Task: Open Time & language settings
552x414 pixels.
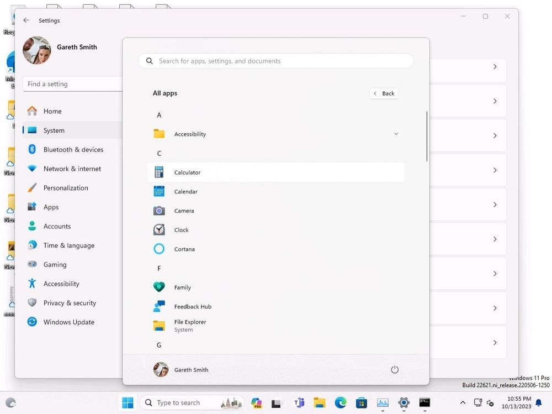Action: tap(72, 245)
